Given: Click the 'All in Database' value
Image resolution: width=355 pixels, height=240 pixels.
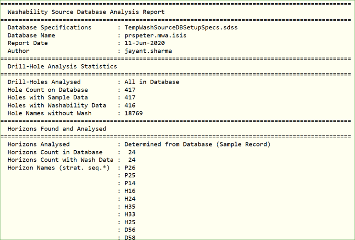Looking at the screenshot, I should pos(152,82).
